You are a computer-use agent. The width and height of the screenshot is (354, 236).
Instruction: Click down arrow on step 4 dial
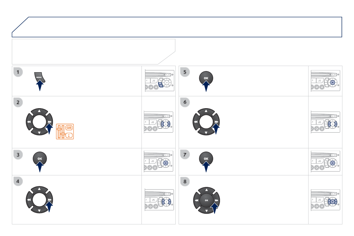click(x=39, y=210)
